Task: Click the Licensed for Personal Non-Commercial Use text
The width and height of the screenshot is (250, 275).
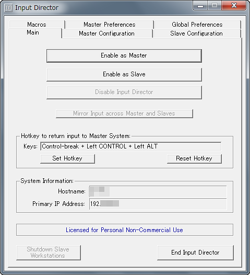Action: 124,230
